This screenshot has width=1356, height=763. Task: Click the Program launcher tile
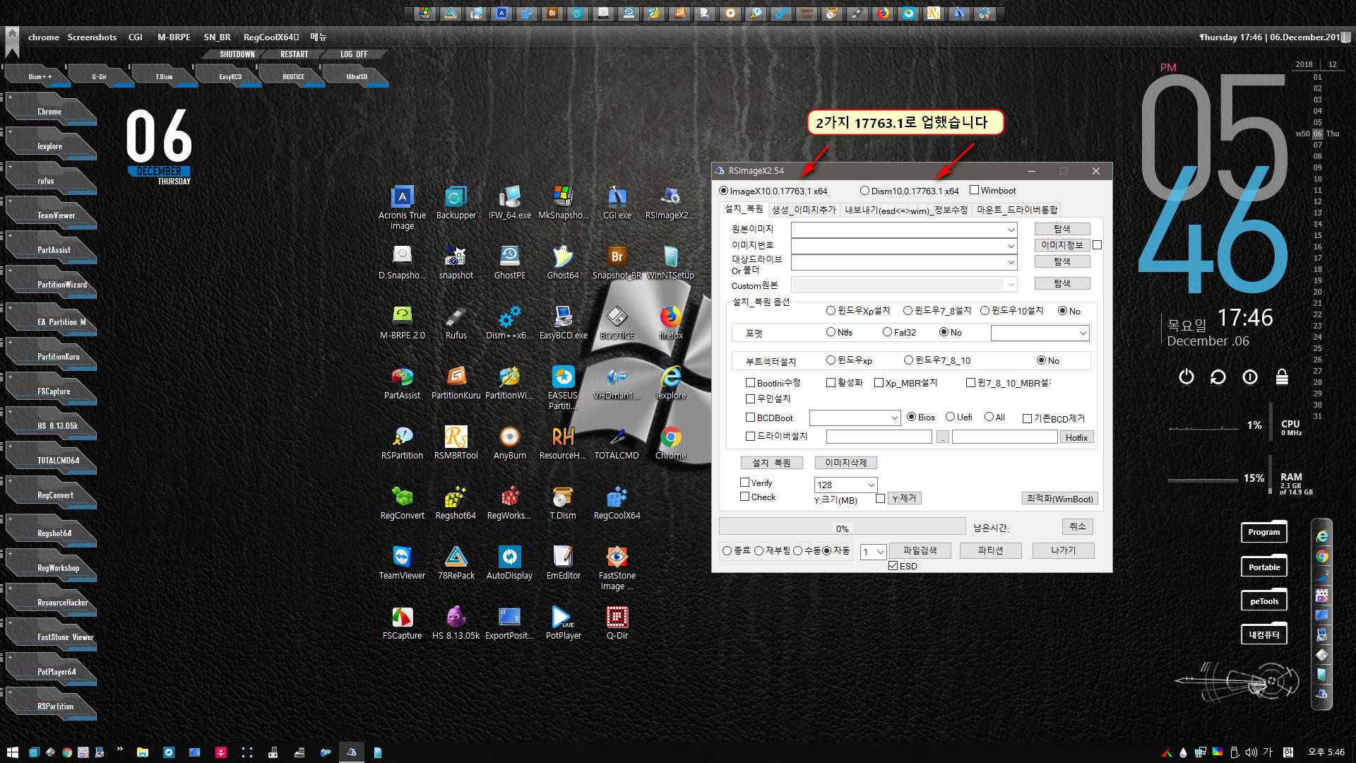point(1263,532)
